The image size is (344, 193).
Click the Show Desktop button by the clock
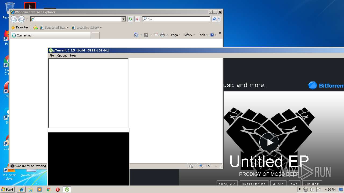coord(341,190)
